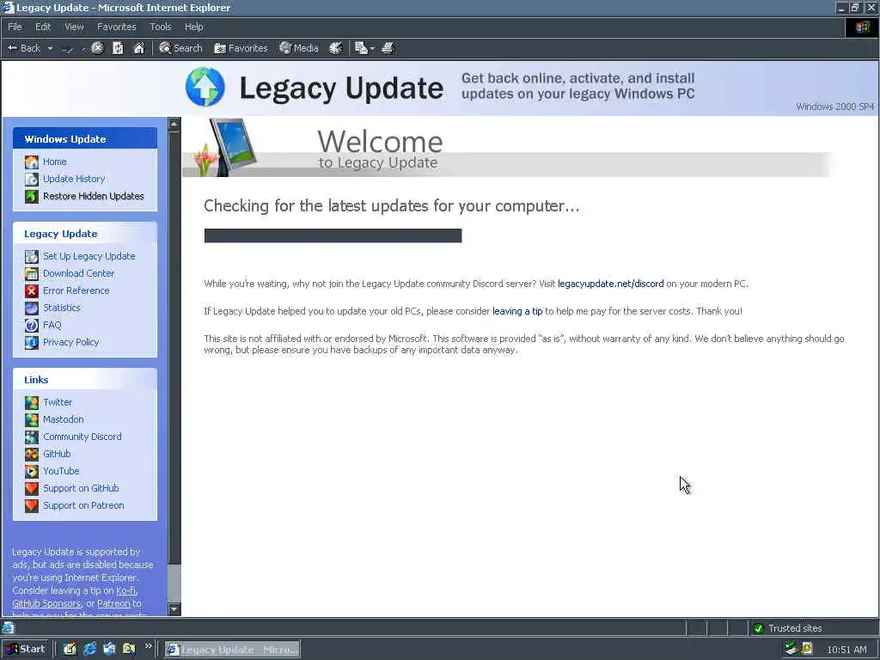Click the Community Discord icon
The width and height of the screenshot is (880, 660).
[x=32, y=437]
